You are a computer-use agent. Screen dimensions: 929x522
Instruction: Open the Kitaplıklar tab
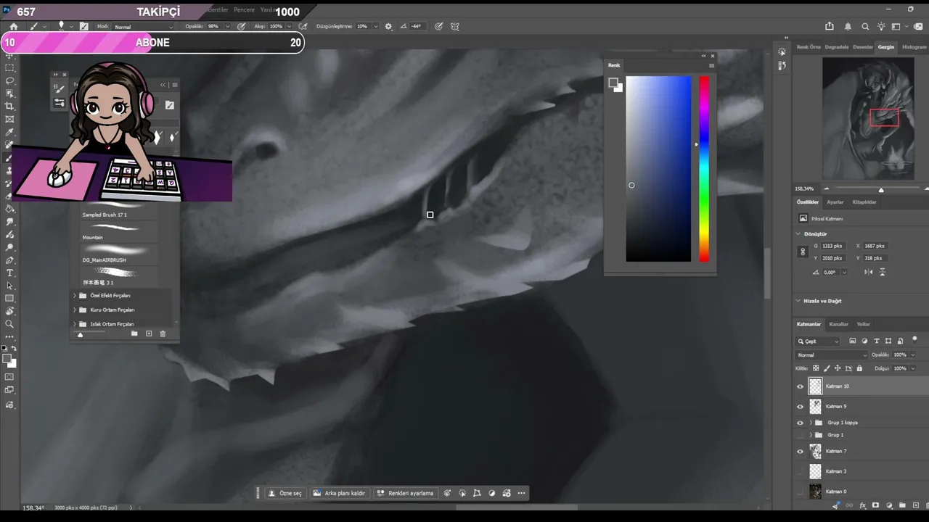[864, 202]
